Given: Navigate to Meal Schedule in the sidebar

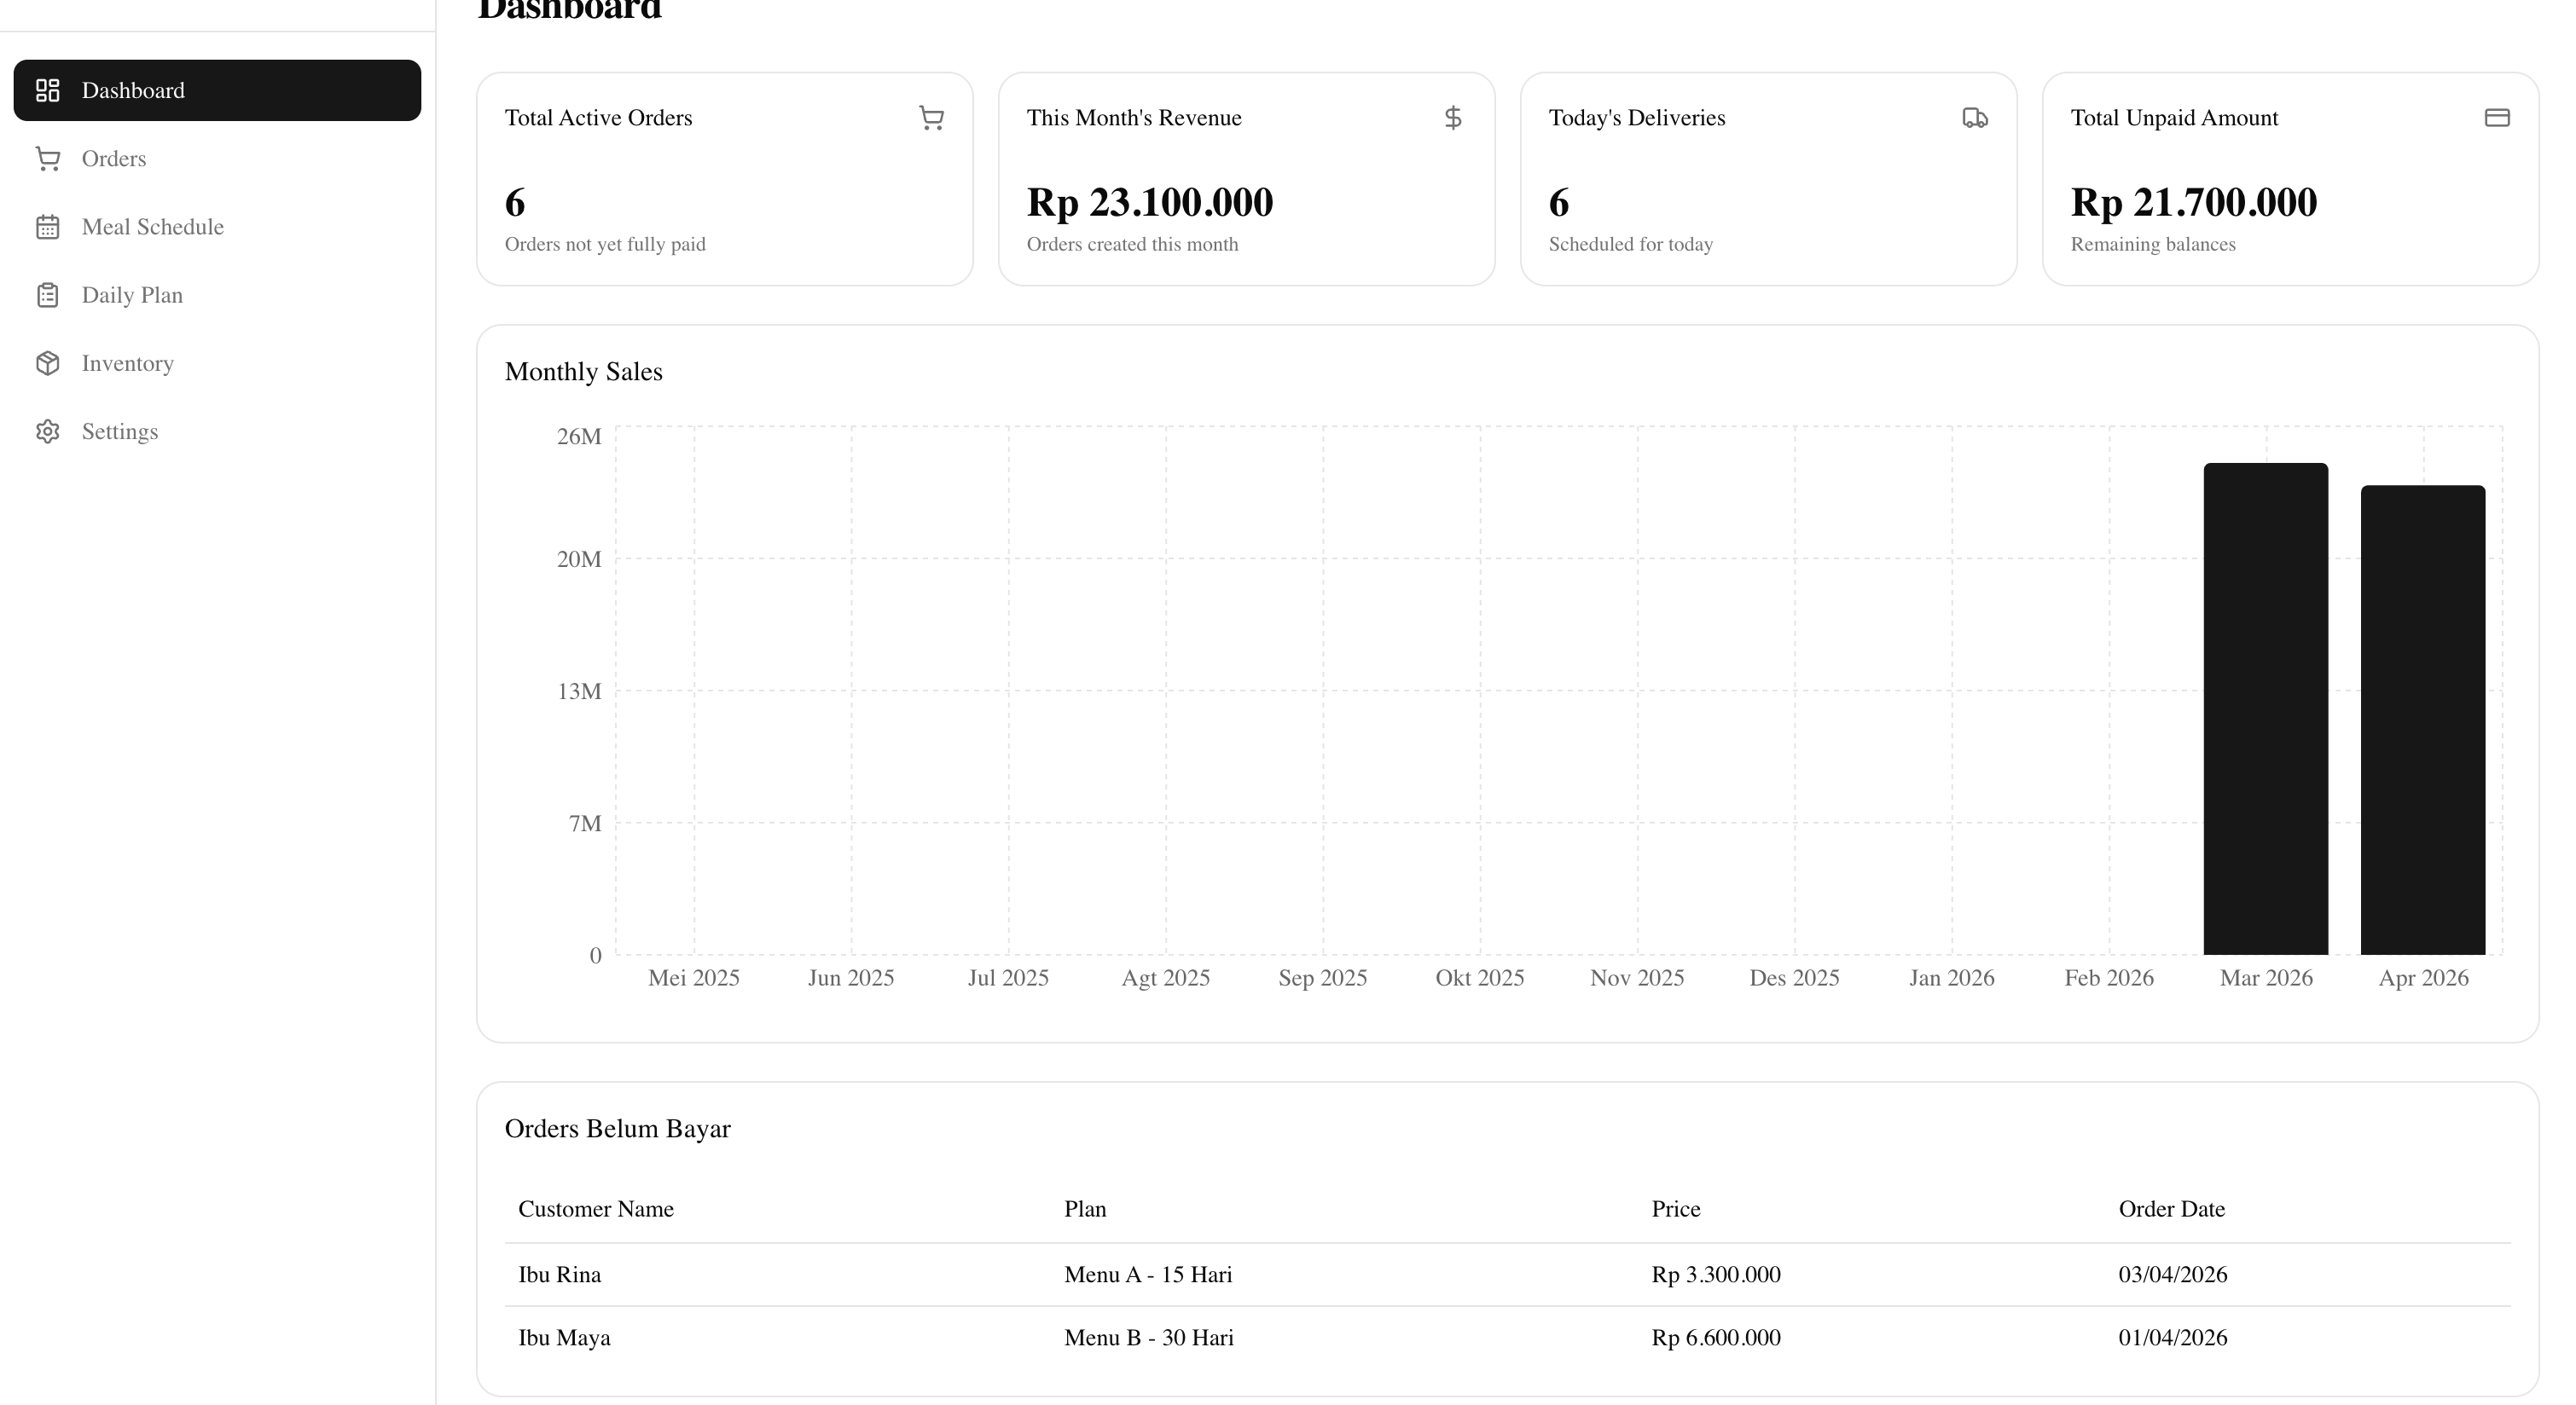Looking at the screenshot, I should (x=153, y=227).
